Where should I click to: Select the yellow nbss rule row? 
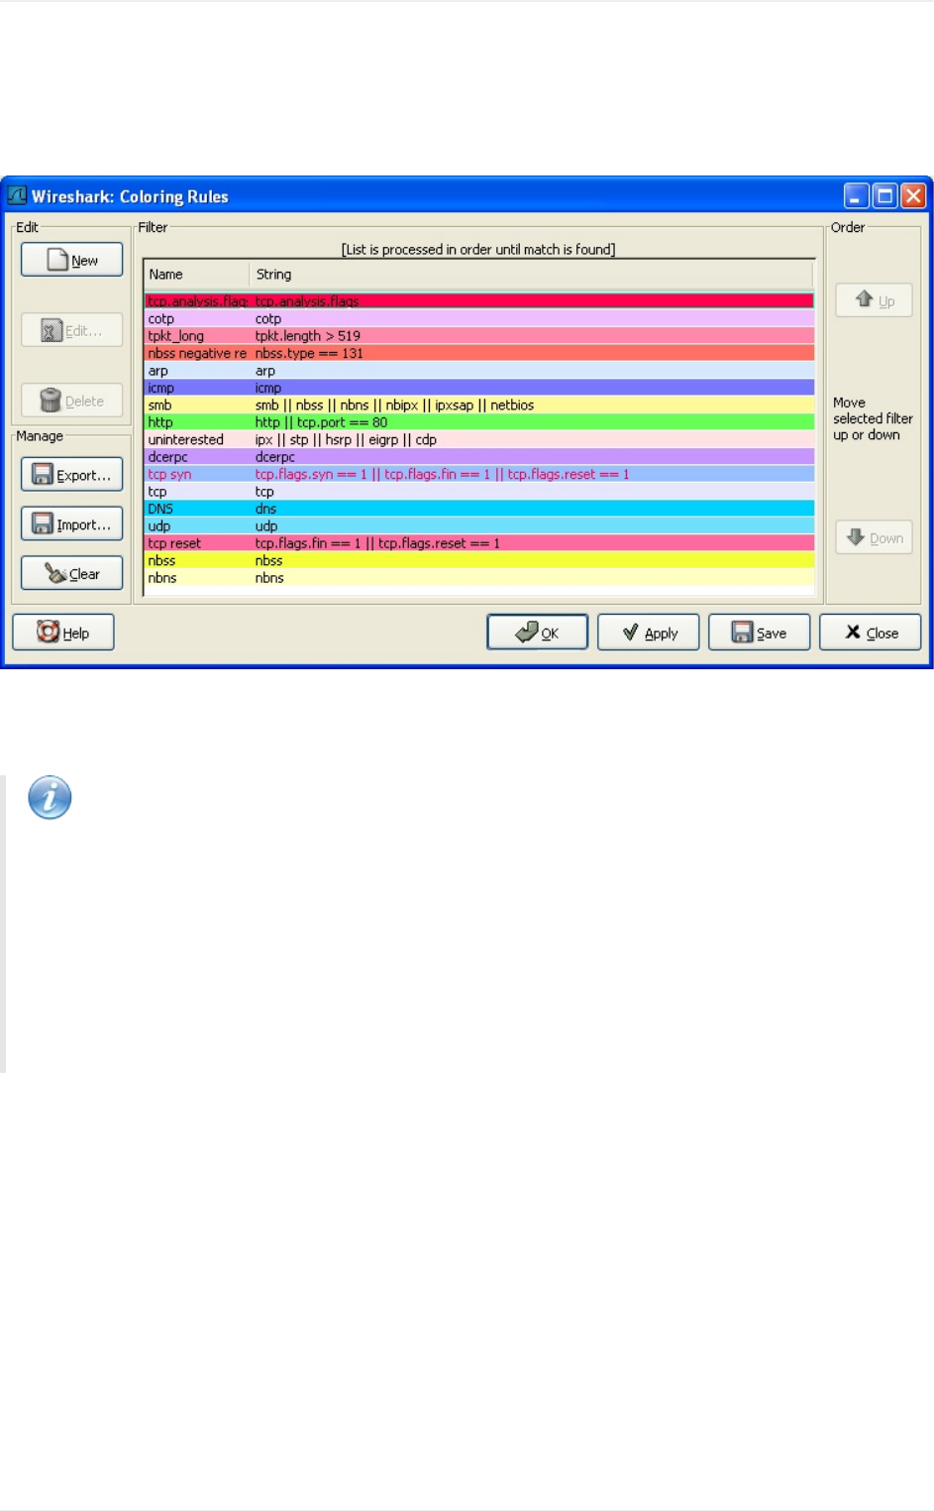(479, 560)
